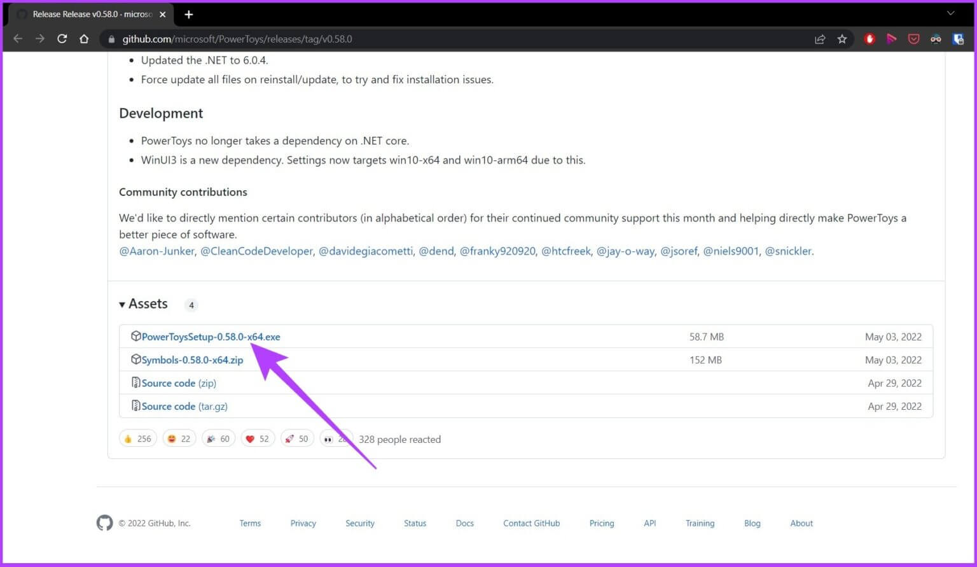The height and width of the screenshot is (567, 977).
Task: Download Source code (zip)
Action: (x=179, y=383)
